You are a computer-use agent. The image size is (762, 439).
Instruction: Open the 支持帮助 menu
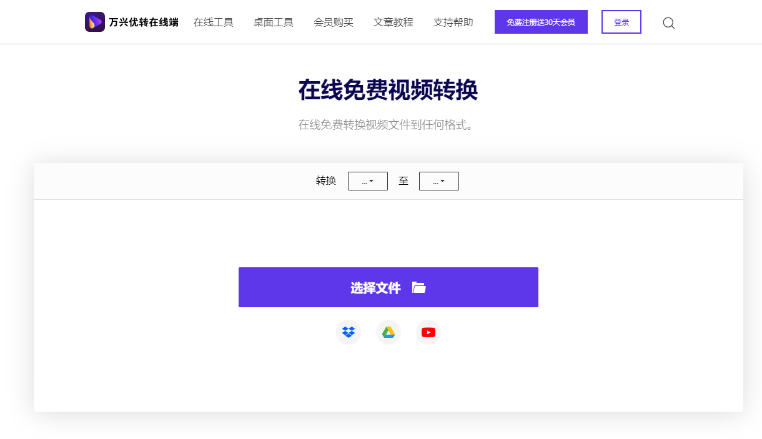pyautogui.click(x=453, y=22)
